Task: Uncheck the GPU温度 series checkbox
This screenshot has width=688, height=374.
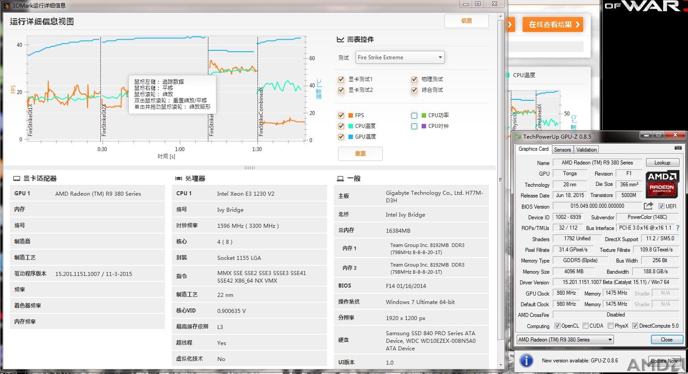Action: click(341, 137)
